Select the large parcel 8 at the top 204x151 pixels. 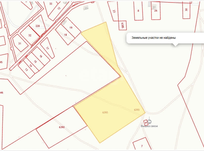click(x=138, y=11)
